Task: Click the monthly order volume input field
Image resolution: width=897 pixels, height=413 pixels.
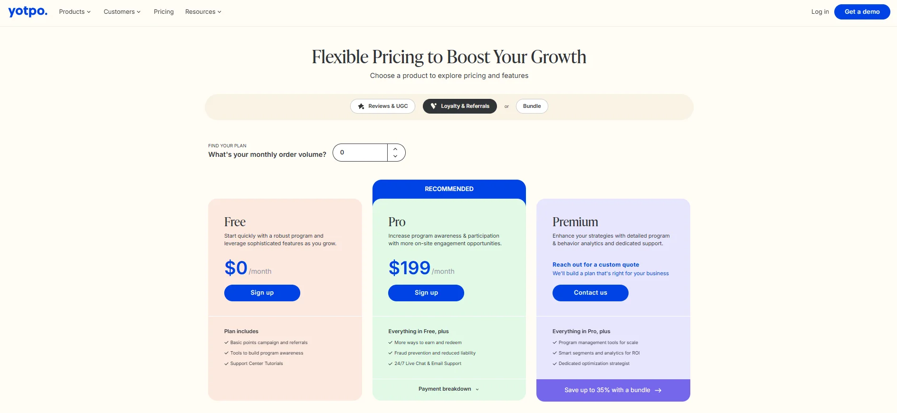Action: pos(360,152)
